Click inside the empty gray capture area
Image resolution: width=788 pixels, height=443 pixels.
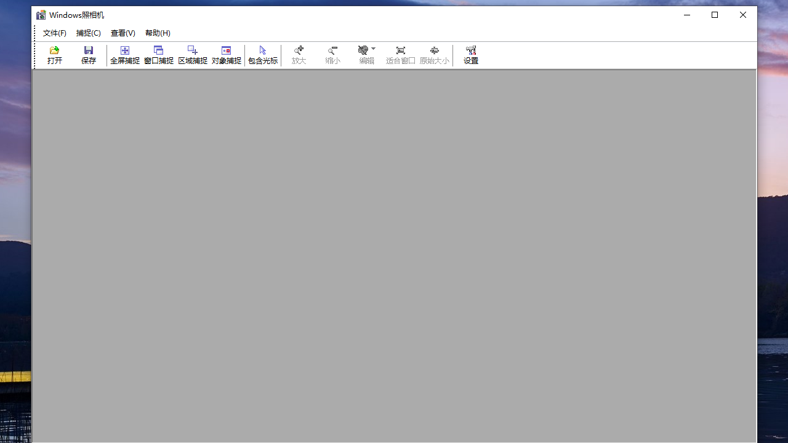tap(394, 258)
